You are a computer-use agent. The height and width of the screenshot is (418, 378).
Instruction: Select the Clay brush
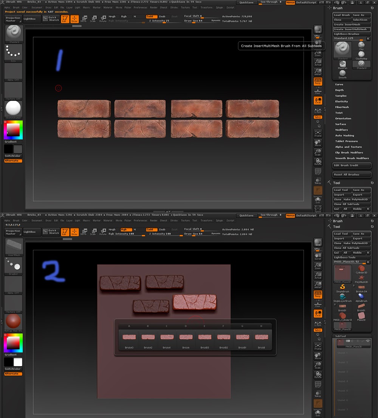361,45
